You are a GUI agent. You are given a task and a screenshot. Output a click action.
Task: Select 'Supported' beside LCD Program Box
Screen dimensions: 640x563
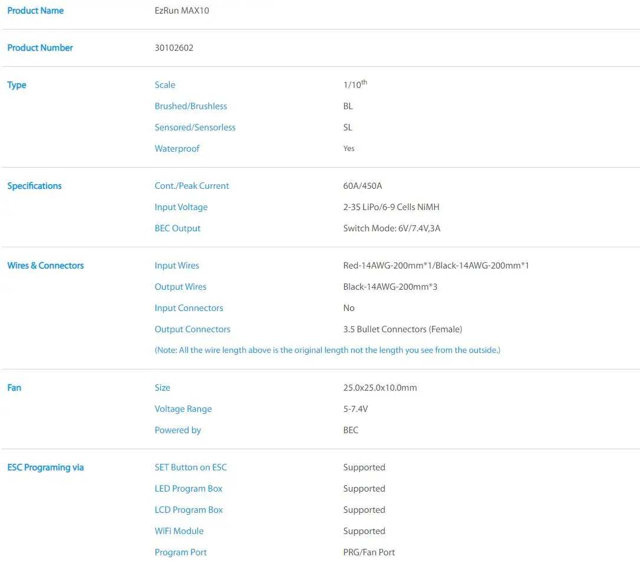[x=364, y=510]
